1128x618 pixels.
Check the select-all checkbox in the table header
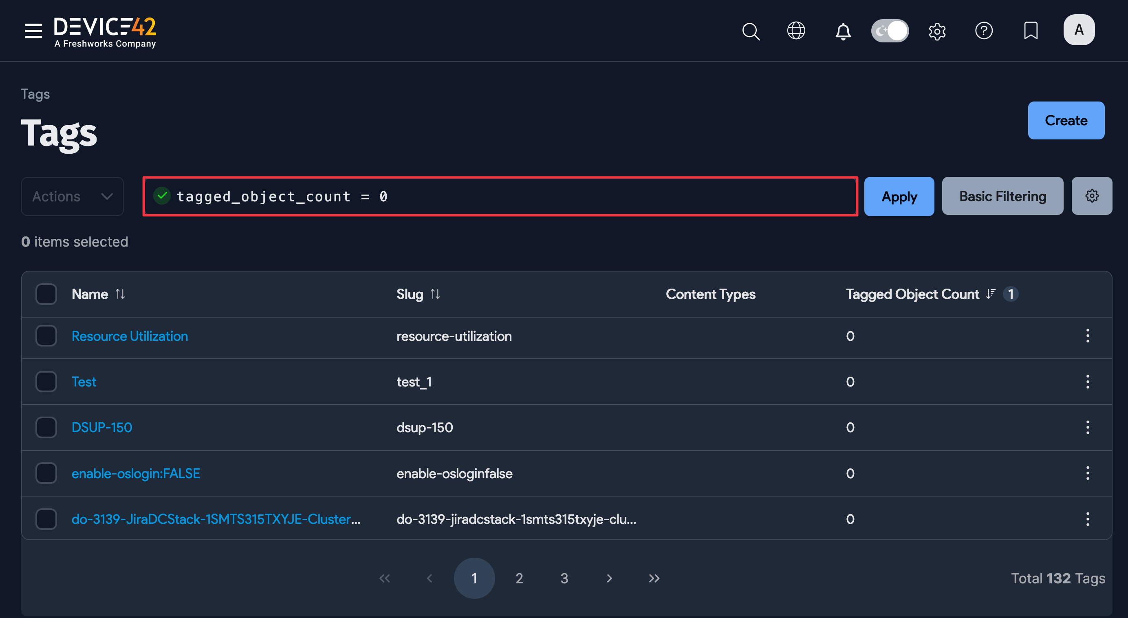(46, 294)
